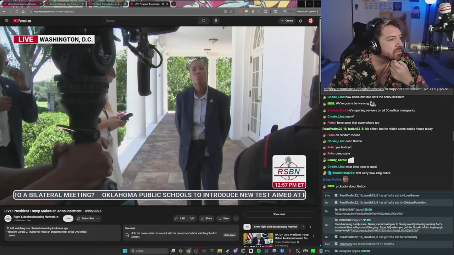Select 'From Right Side Broadcasting Network' chip
454x255 pixels.
coord(276,227)
